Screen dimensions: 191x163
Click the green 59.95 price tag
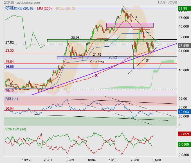click(x=184, y=8)
